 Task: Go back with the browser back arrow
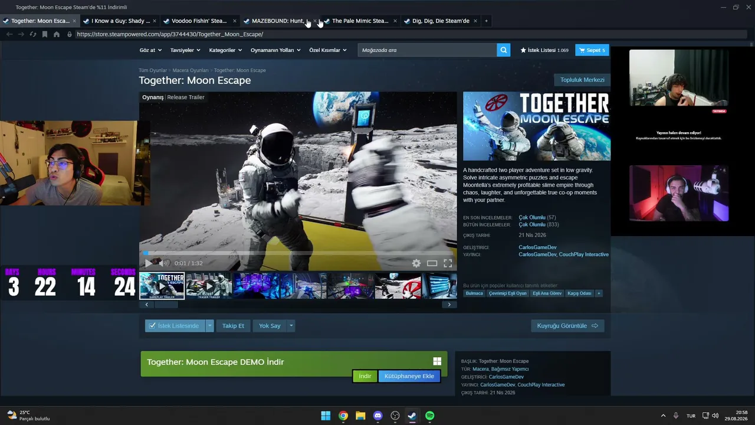(9, 34)
